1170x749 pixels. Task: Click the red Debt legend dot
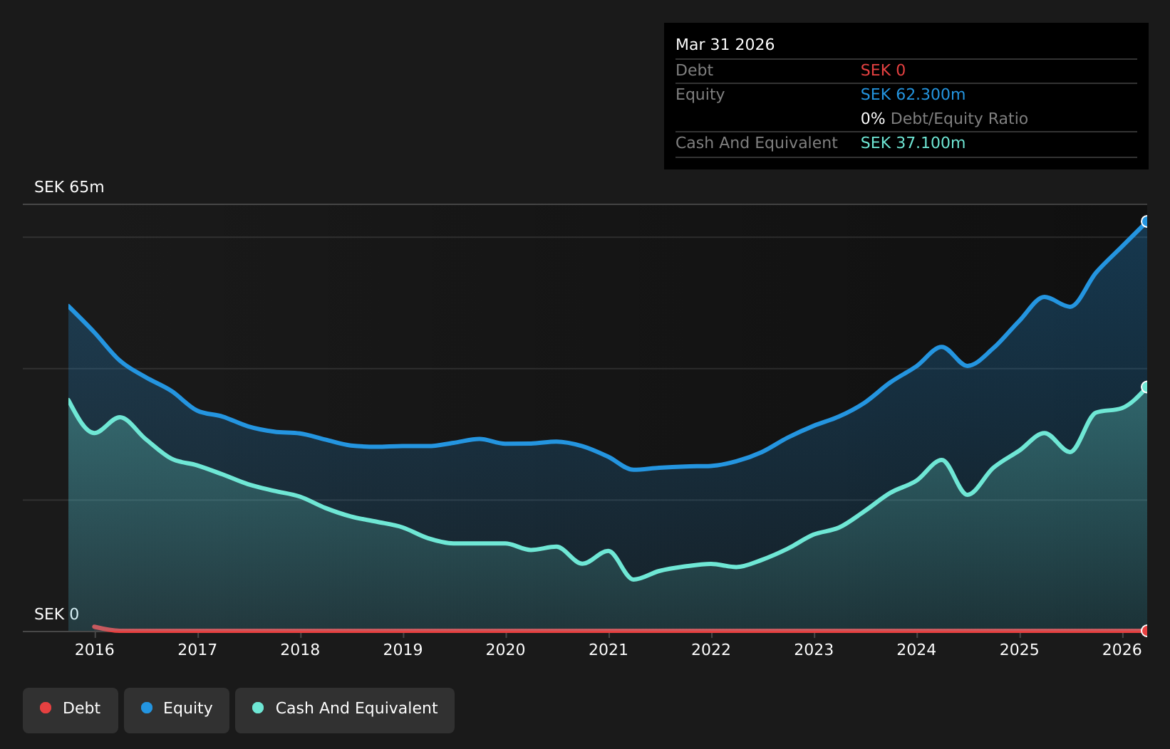46,708
